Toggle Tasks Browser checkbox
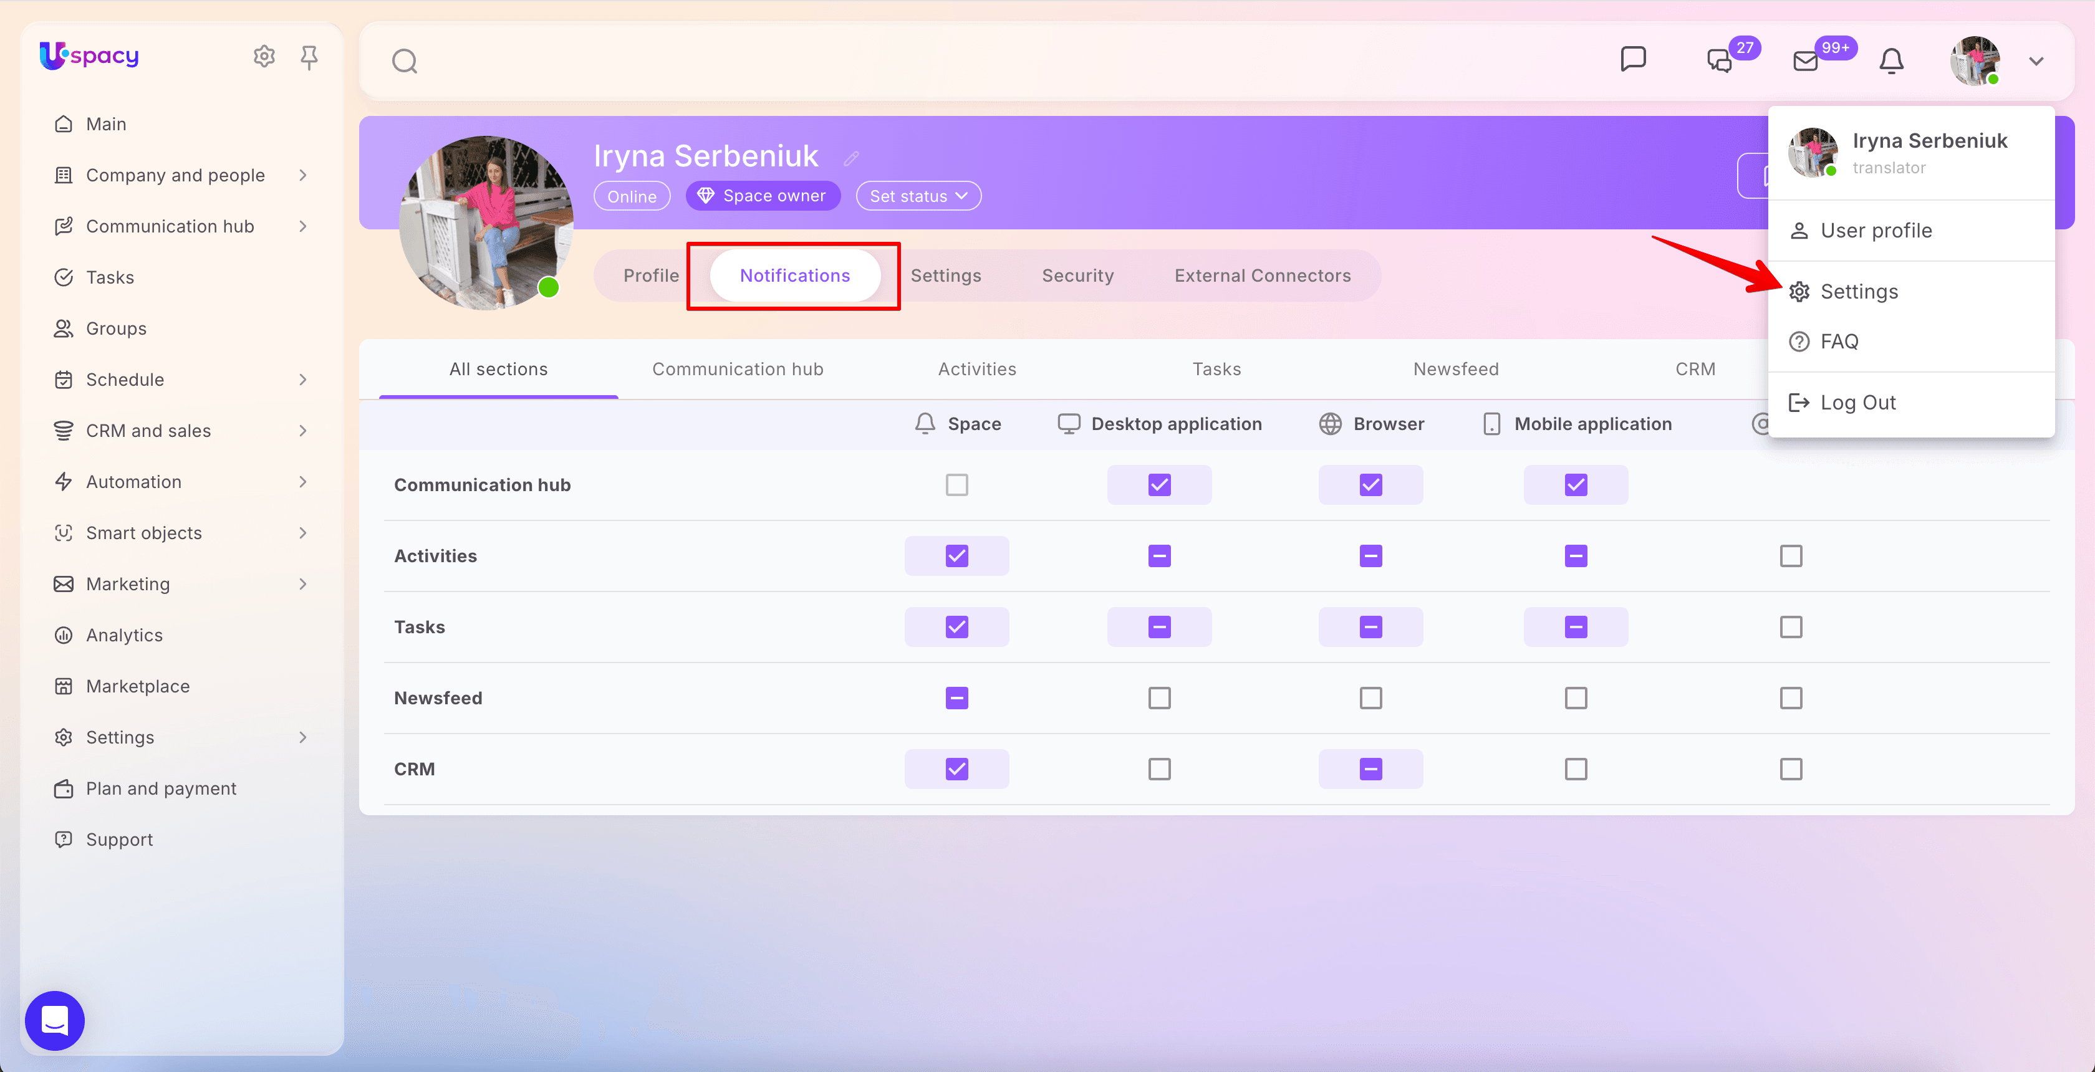2095x1072 pixels. [x=1370, y=628]
